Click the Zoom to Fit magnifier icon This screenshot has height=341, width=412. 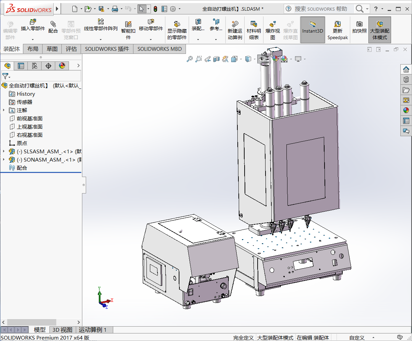point(190,59)
